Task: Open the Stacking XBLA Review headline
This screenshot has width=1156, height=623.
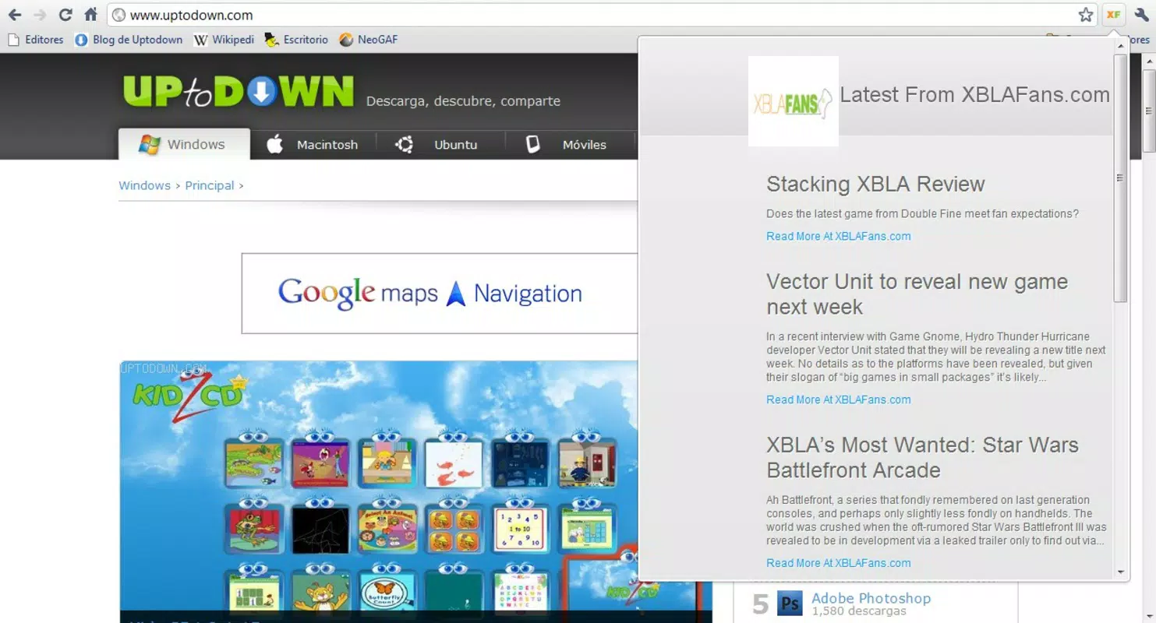Action: 875,184
